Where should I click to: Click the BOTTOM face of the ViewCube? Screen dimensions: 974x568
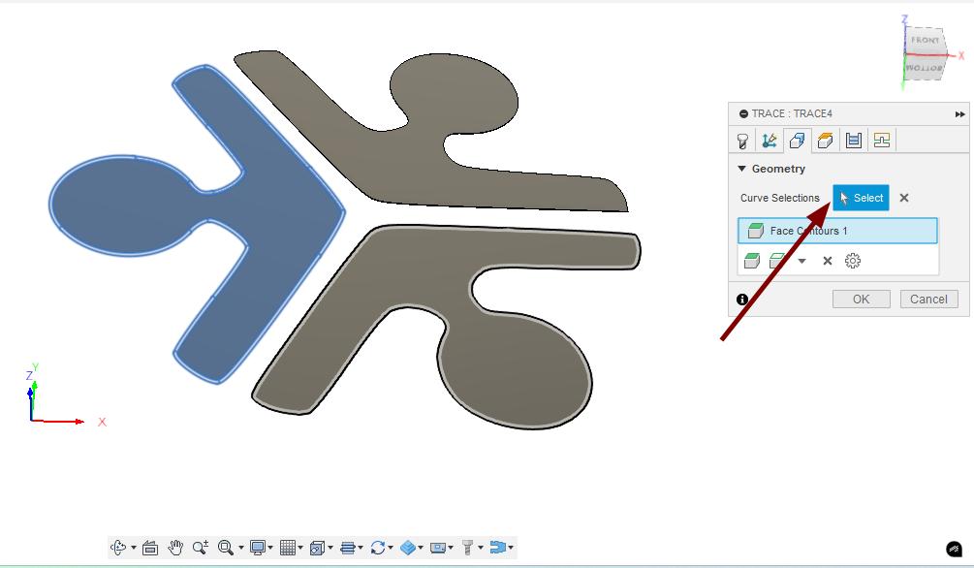pos(924,68)
